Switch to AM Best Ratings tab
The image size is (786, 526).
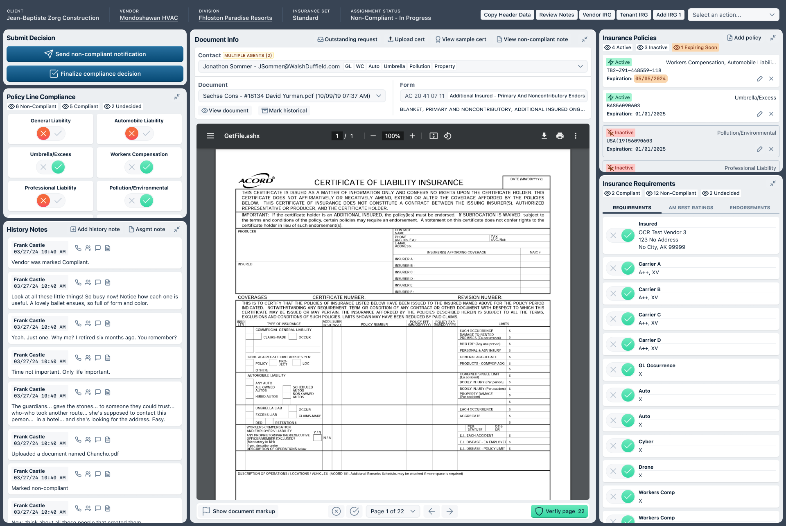pyautogui.click(x=691, y=208)
